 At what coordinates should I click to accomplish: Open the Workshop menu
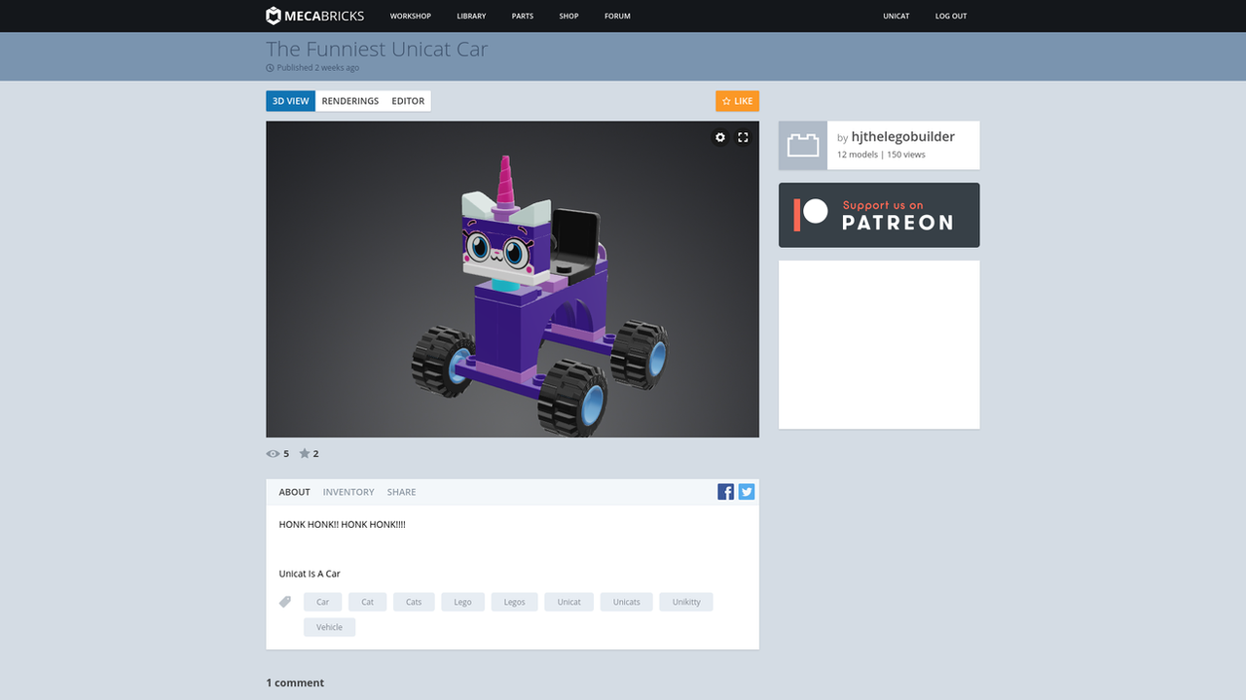click(411, 17)
